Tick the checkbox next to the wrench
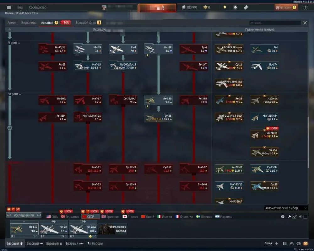This screenshot has height=251, width=314. pos(295,216)
